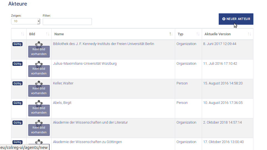This screenshot has width=267, height=150.
Task: Open Julius-Maximilians-Universität Würzburg entry
Action: click(x=85, y=64)
